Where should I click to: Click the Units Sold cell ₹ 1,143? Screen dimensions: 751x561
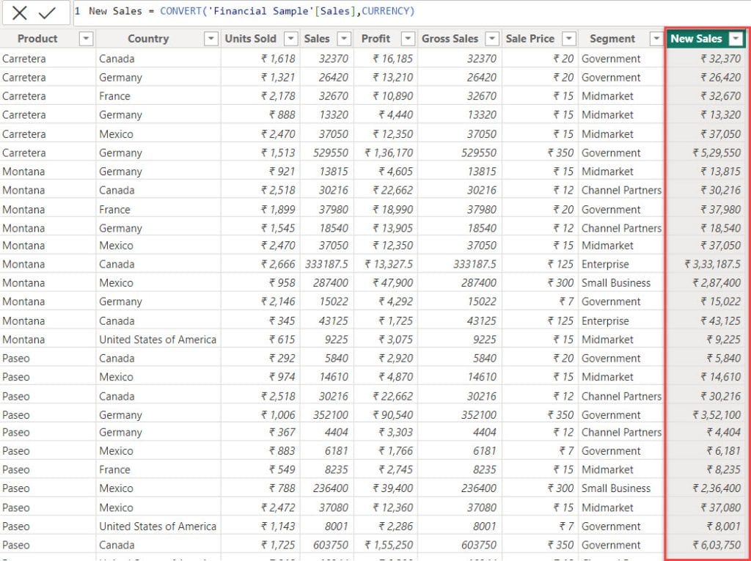pyautogui.click(x=260, y=526)
